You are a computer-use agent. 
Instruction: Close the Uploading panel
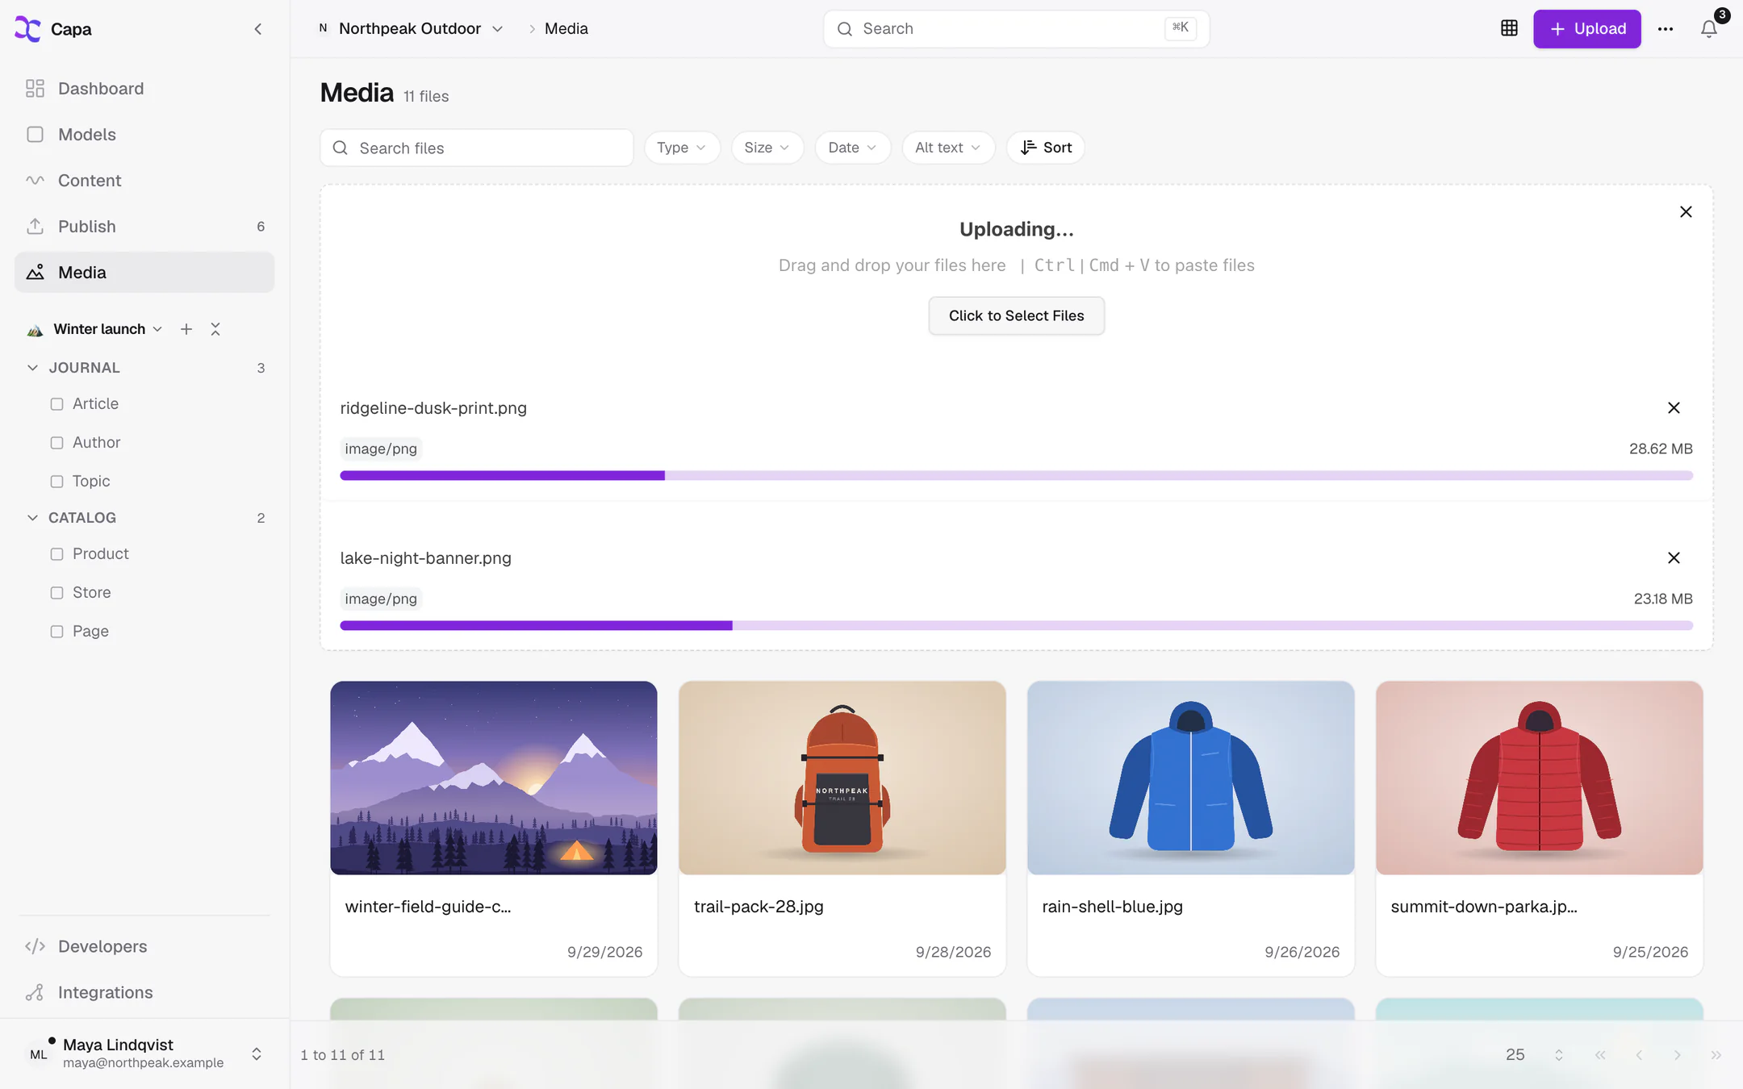pos(1686,212)
